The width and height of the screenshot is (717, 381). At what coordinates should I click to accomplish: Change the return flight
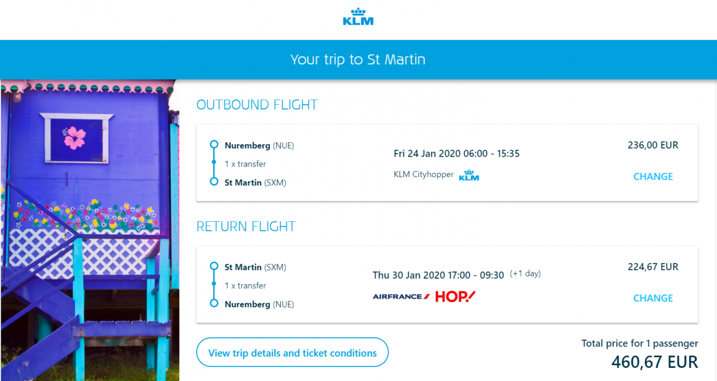tap(652, 298)
